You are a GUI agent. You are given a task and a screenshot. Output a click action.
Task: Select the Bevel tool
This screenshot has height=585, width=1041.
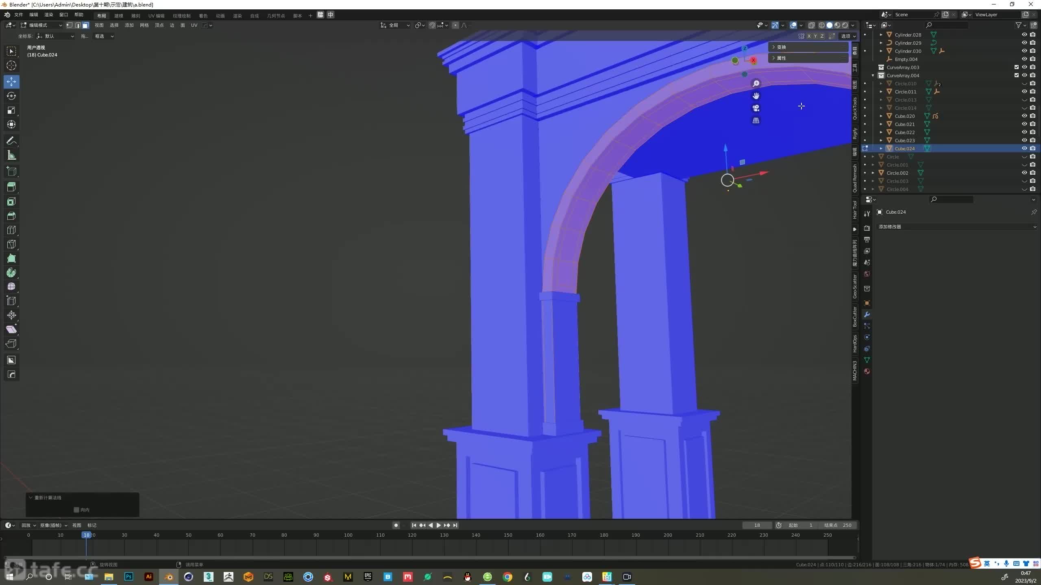click(x=11, y=216)
